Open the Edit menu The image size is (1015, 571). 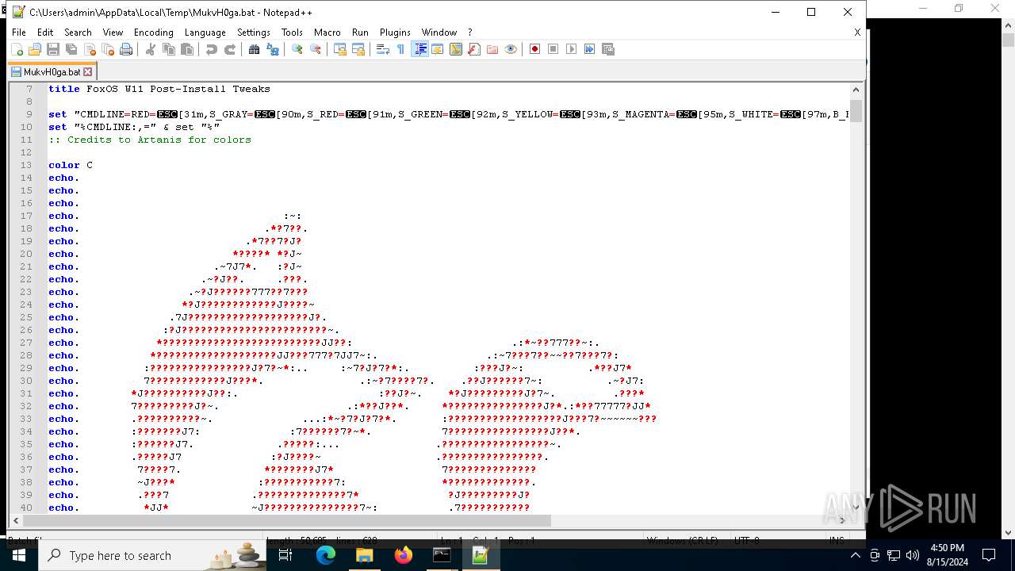coord(45,33)
